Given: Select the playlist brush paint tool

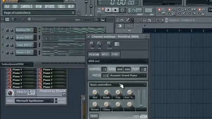Looking at the screenshot, I should tap(132, 20).
